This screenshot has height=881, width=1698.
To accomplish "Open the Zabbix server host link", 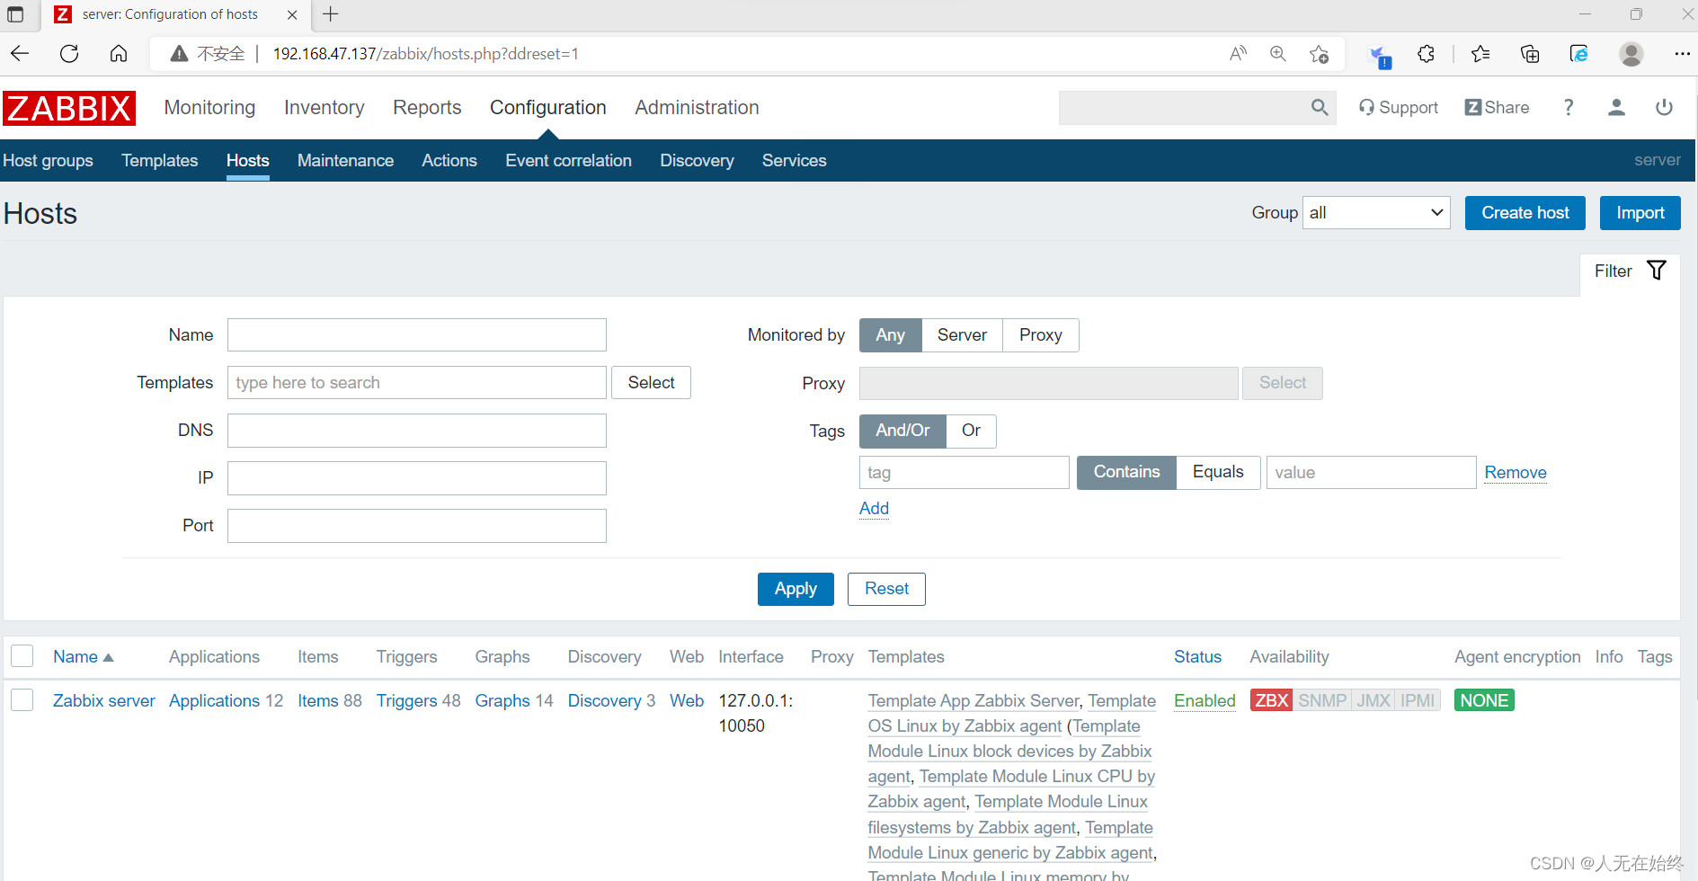I will coord(103,700).
